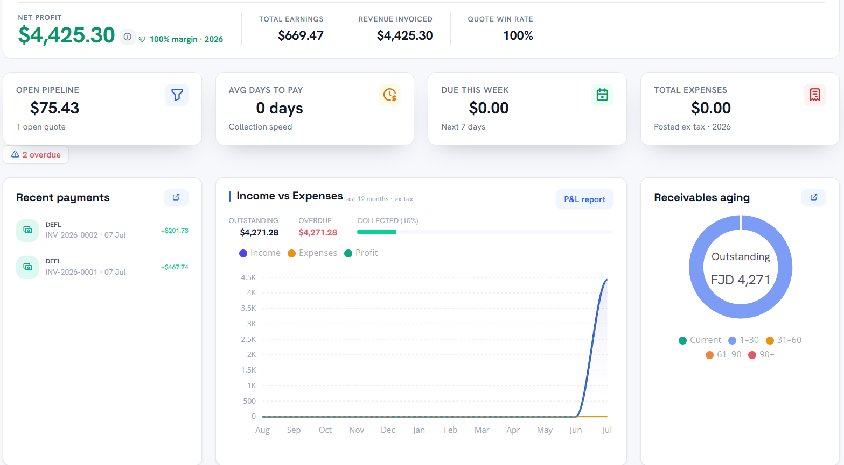Click the Avg Days to Pay clock icon
This screenshot has width=844, height=465.
389,95
